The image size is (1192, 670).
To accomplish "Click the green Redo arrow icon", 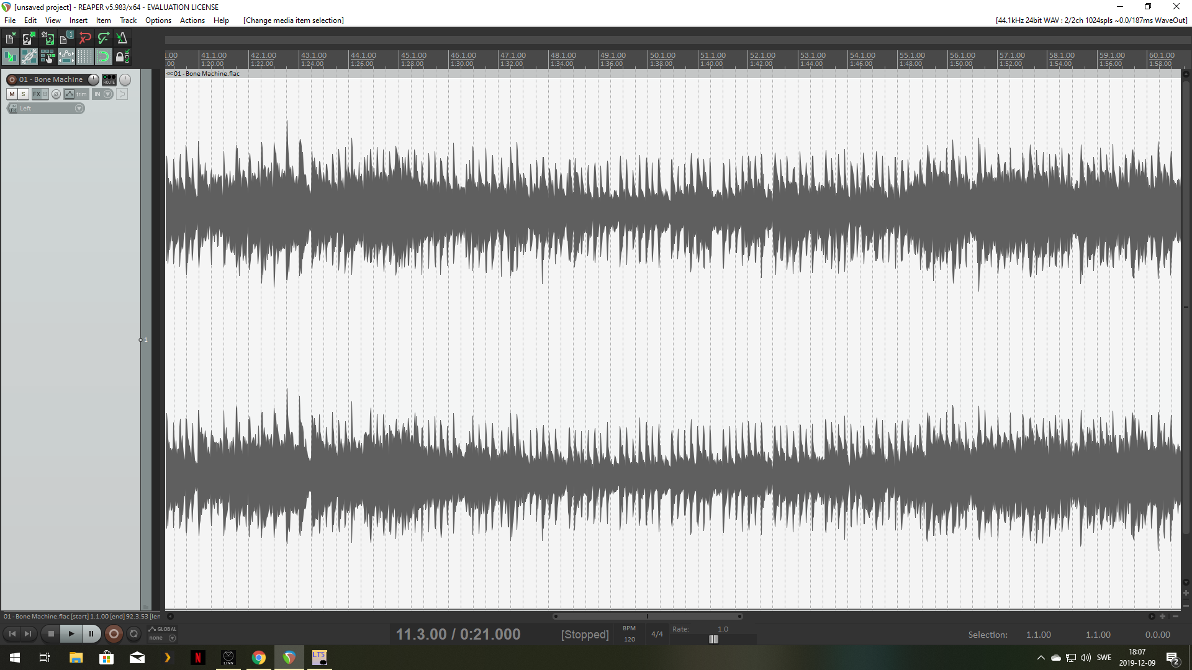I will pyautogui.click(x=104, y=38).
